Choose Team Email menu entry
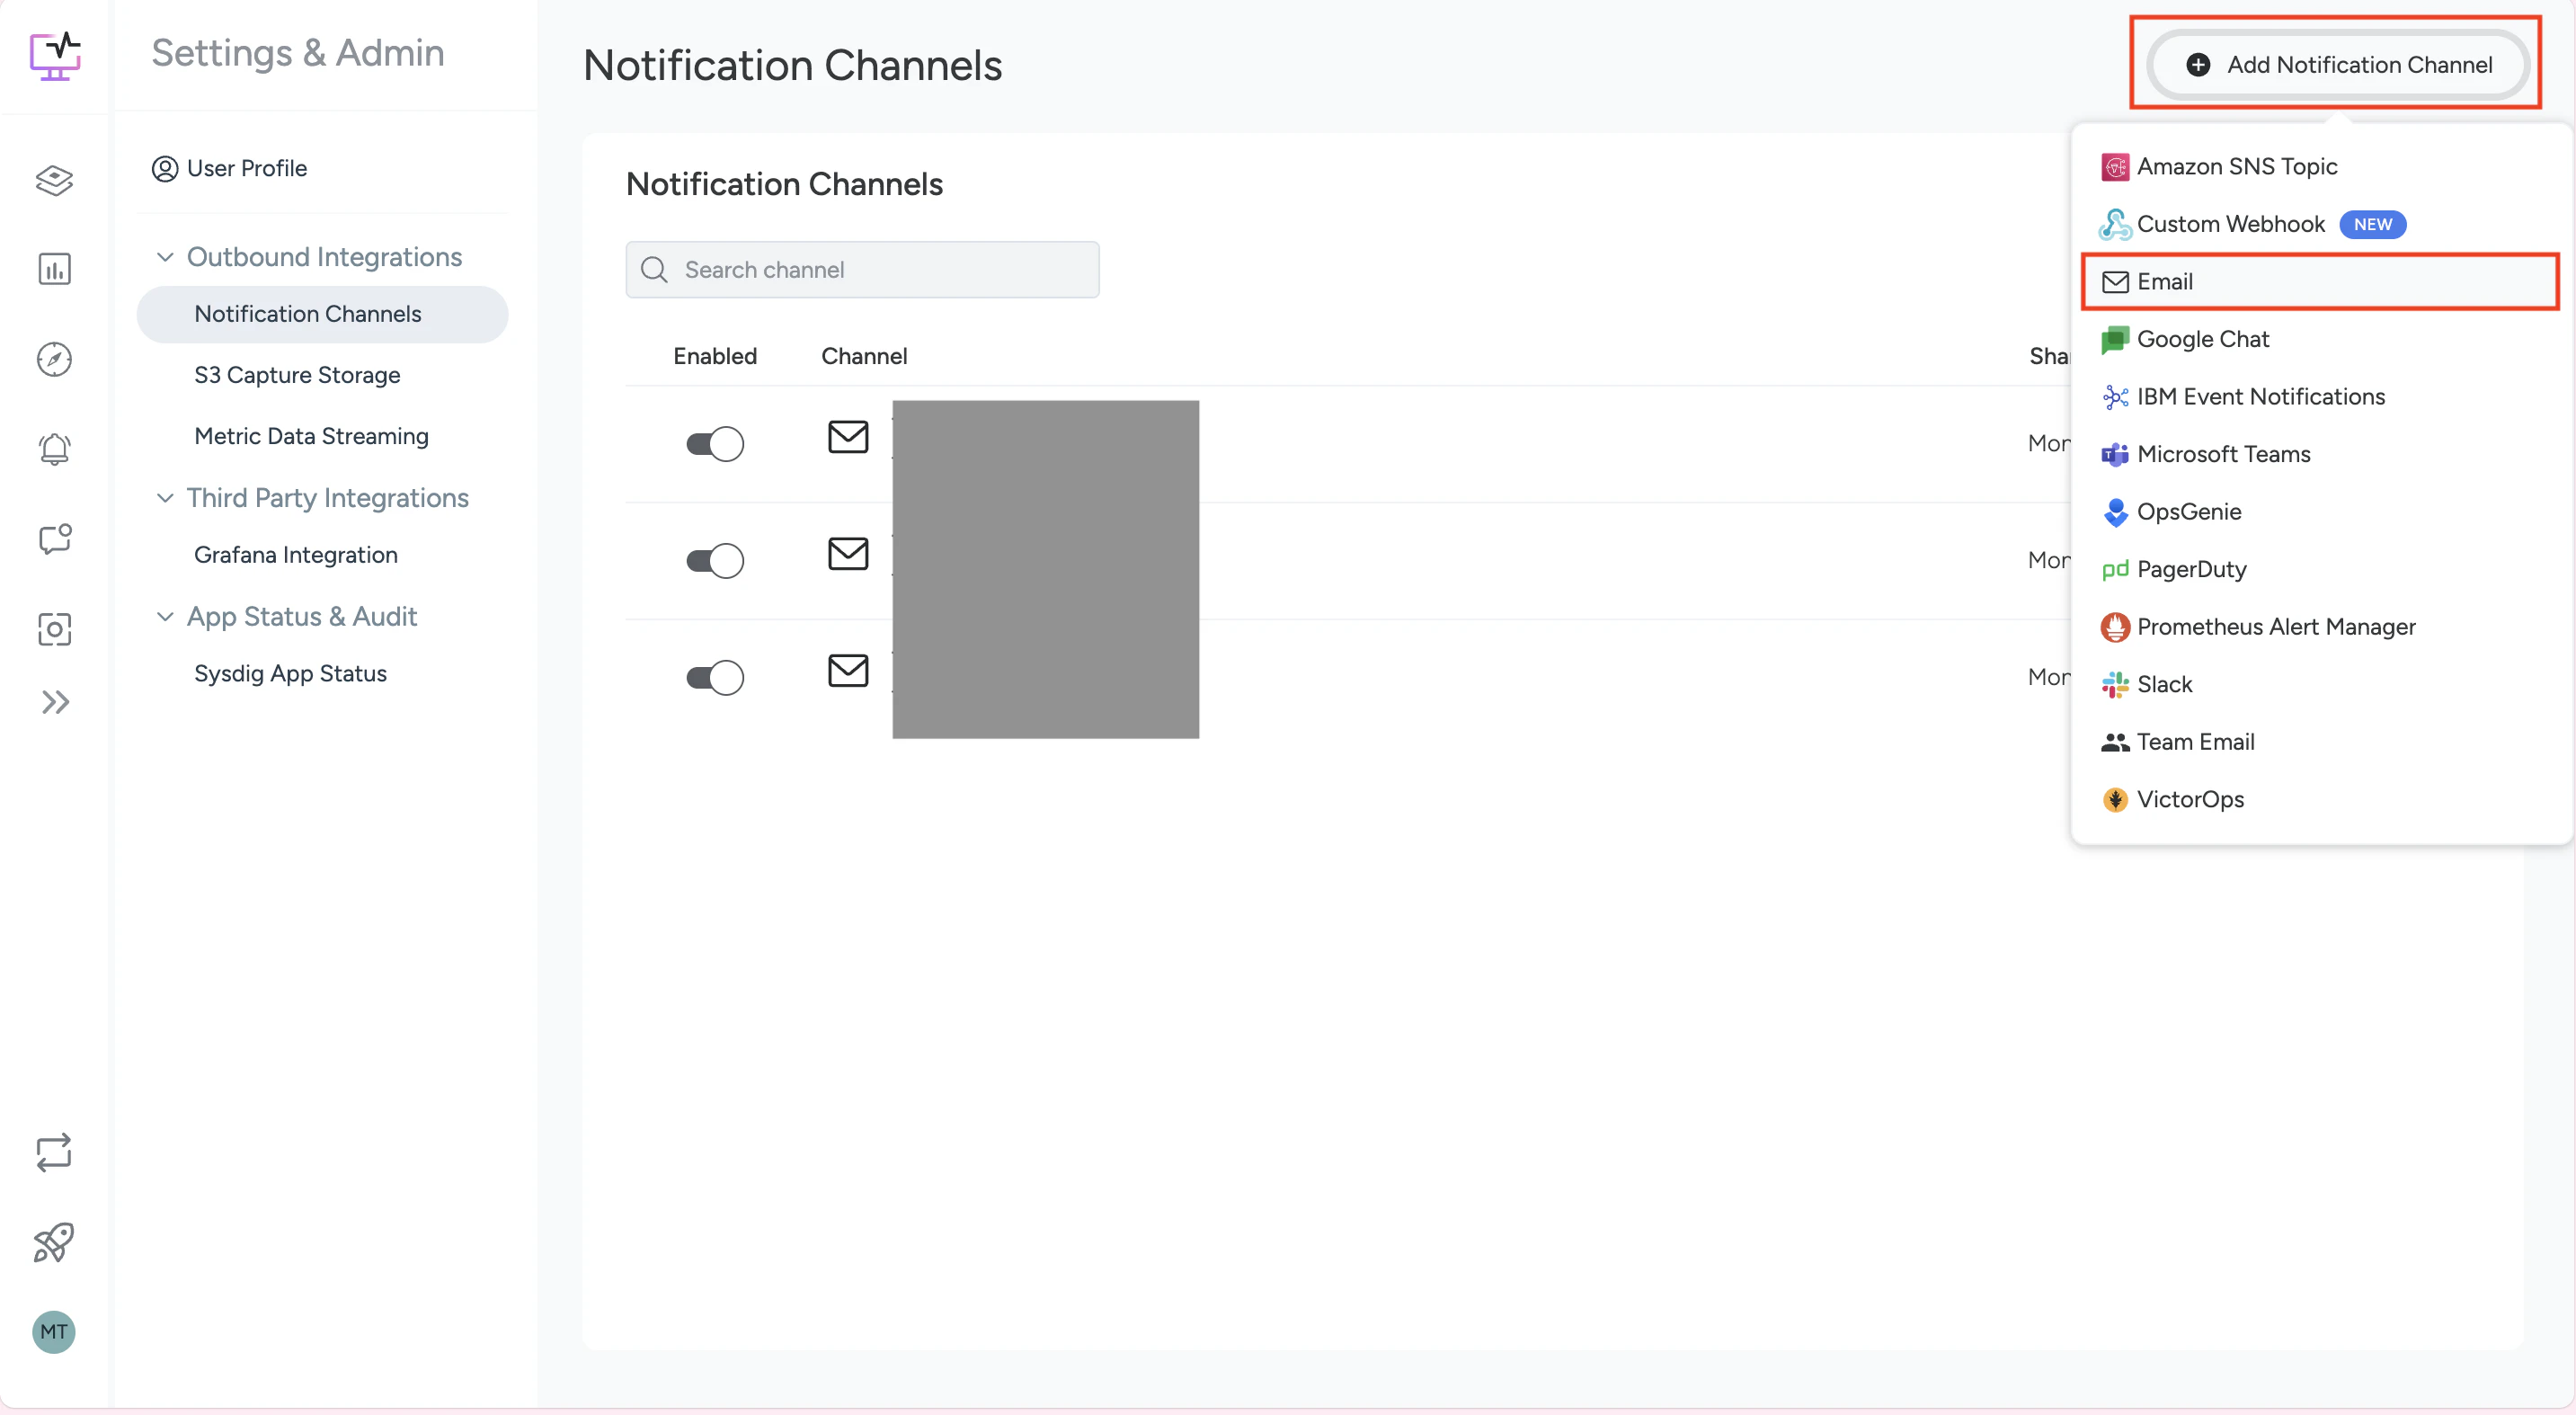This screenshot has height=1415, width=2576. pyautogui.click(x=2320, y=742)
